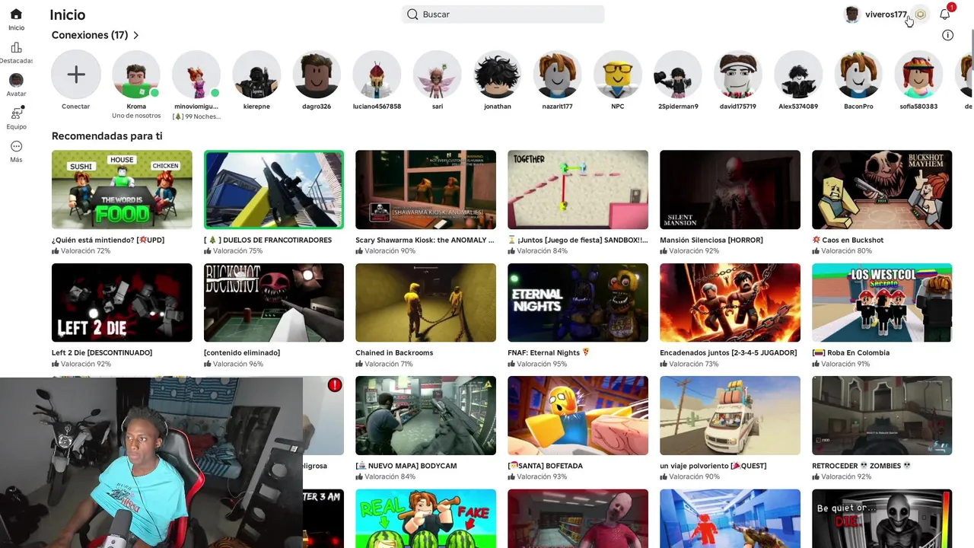
Task: Open minoviomigu friend avatar
Action: (x=196, y=75)
